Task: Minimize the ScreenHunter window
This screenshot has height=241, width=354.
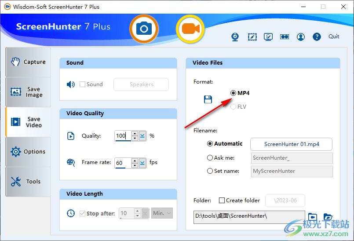Action: coord(303,7)
